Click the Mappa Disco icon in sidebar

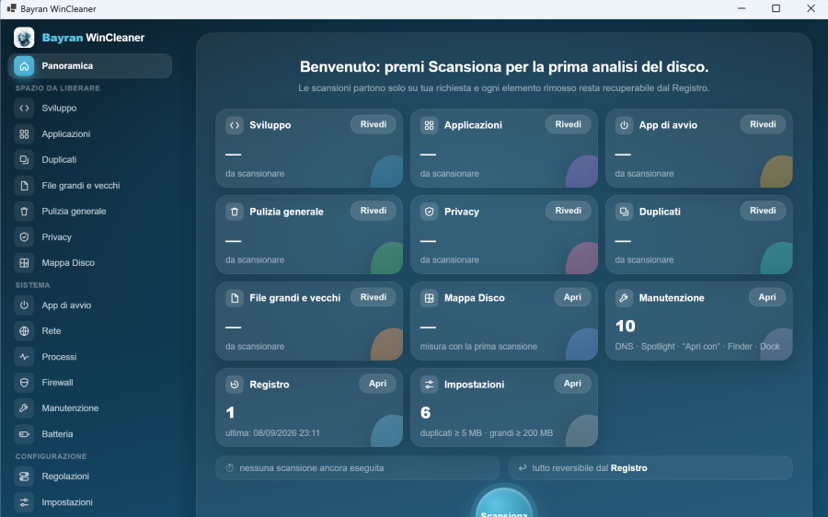(24, 263)
